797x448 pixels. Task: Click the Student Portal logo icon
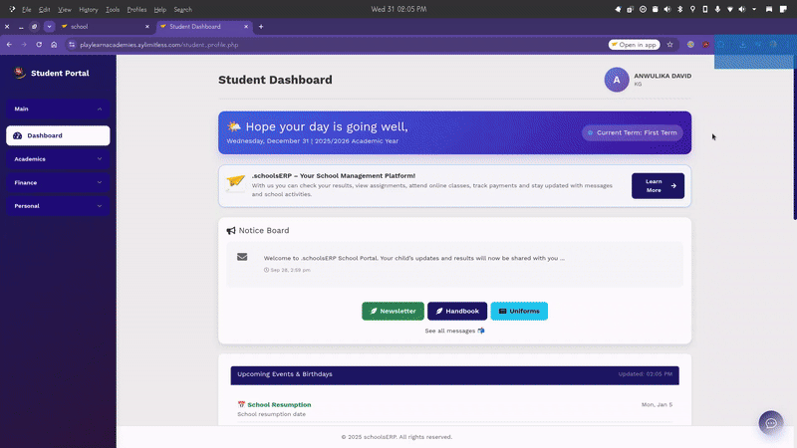pos(19,73)
